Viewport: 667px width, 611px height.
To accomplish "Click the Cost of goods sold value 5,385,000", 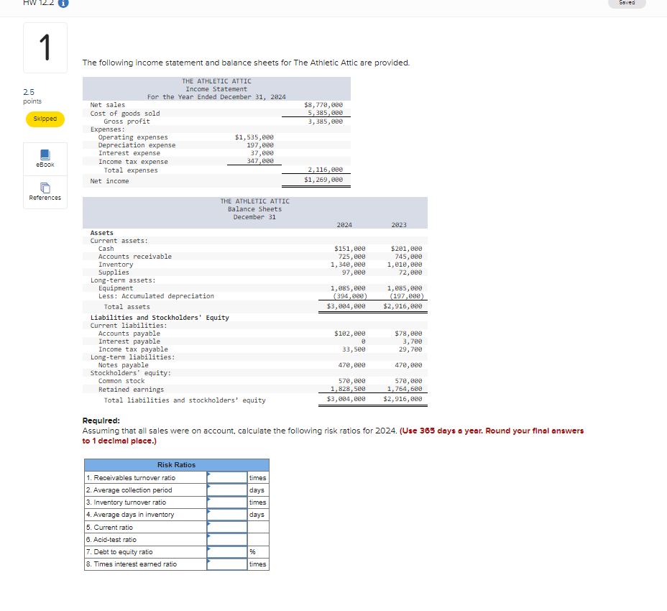I will [325, 113].
